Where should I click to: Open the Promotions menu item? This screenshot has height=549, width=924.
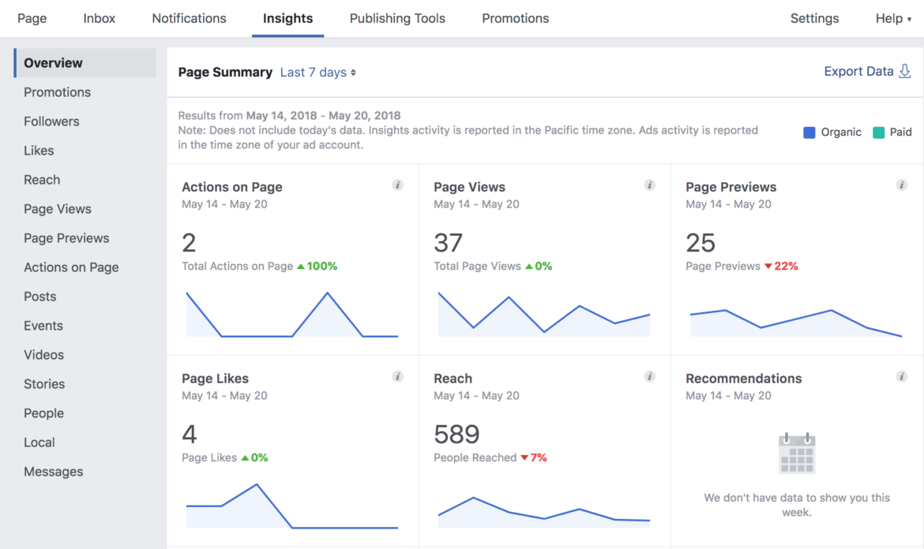click(57, 91)
